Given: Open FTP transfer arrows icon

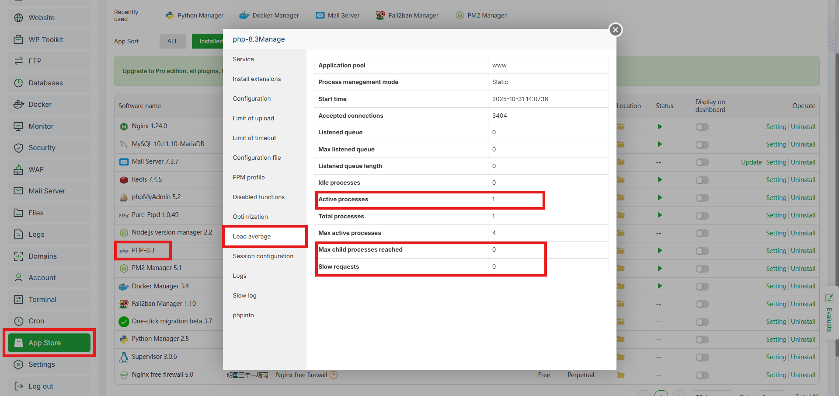Looking at the screenshot, I should 18,61.
